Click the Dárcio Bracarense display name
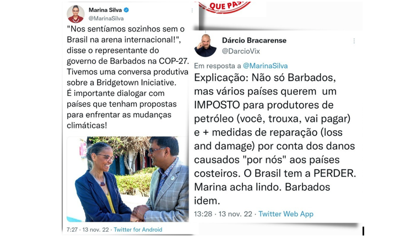Viewport: 411px width, 236px height. [254, 40]
